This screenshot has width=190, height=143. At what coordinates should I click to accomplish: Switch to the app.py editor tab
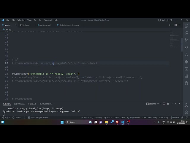(7, 25)
